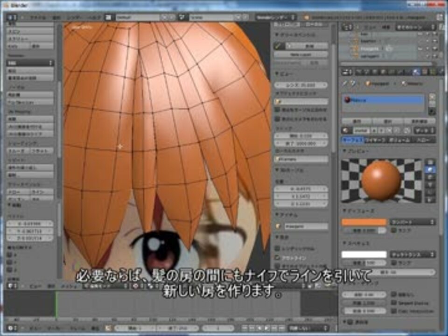Open specular shader model dropdown
This screenshot has width=448, height=336.
coord(413,254)
